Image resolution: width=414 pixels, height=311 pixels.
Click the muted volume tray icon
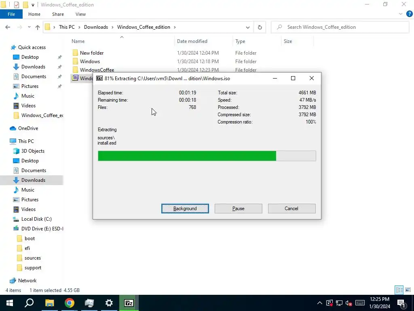349,303
